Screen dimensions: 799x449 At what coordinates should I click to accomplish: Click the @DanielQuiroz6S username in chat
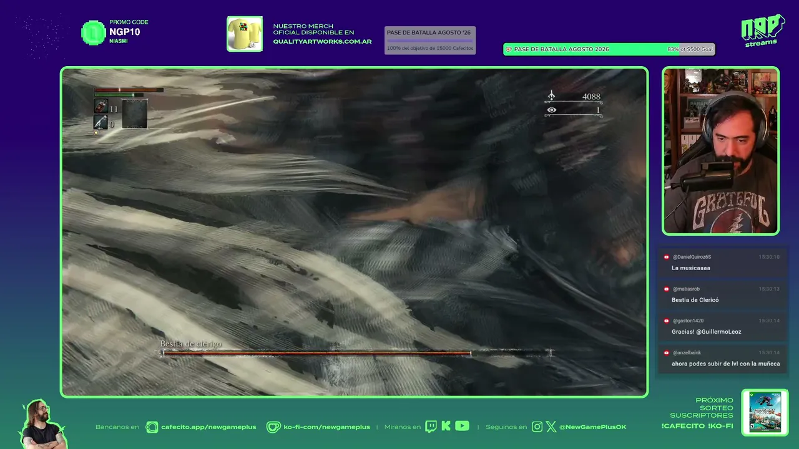[x=692, y=257]
